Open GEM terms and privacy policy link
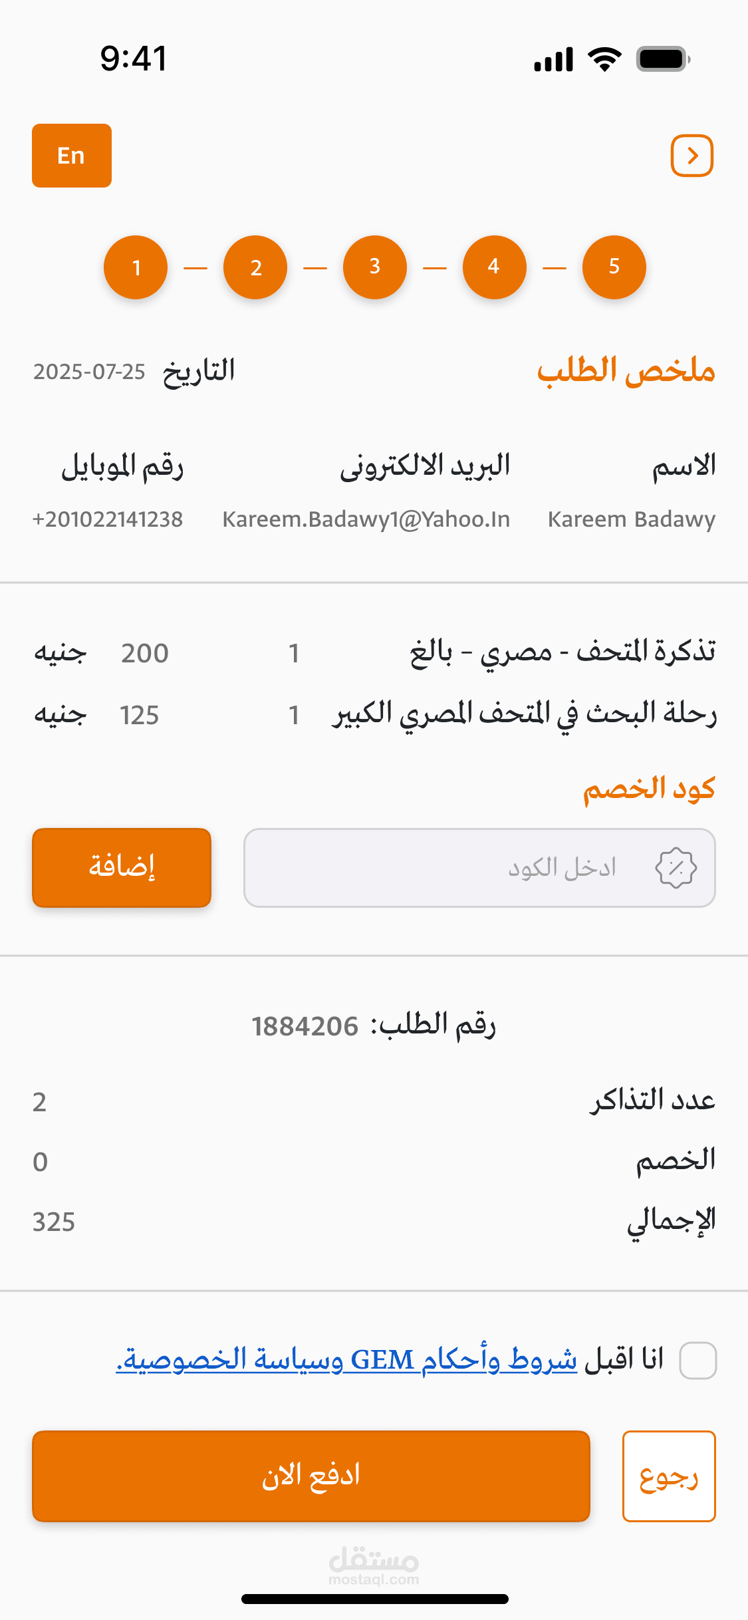The height and width of the screenshot is (1620, 748). (346, 1359)
